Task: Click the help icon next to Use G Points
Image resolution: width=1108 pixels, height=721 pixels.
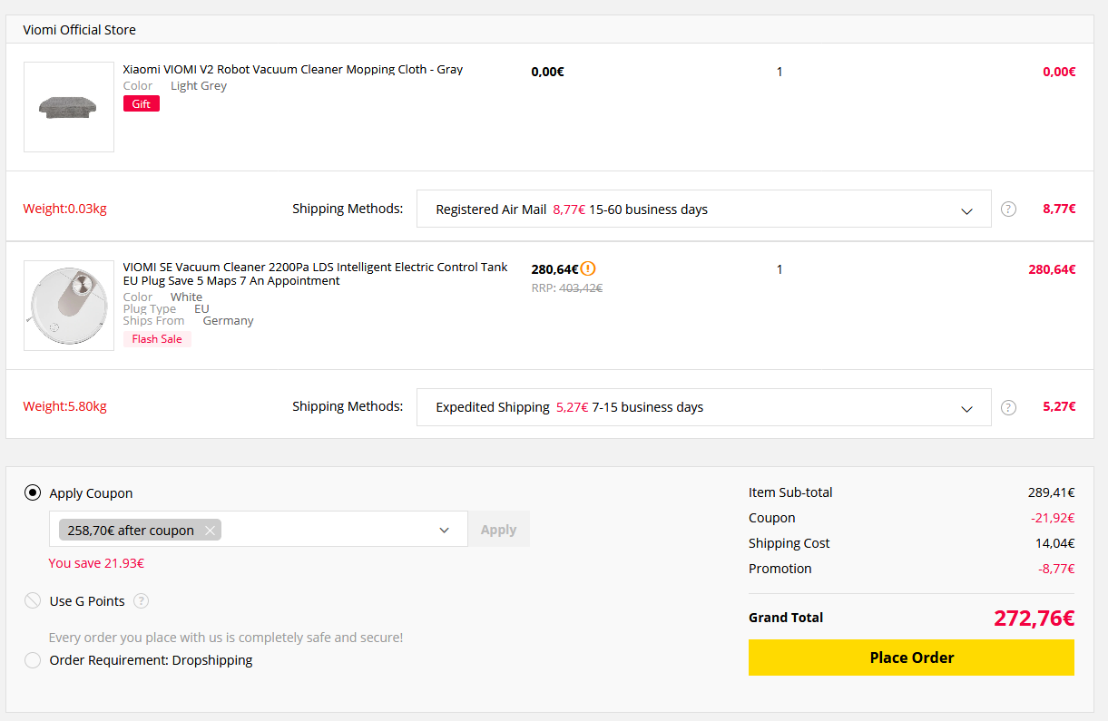Action: (141, 600)
